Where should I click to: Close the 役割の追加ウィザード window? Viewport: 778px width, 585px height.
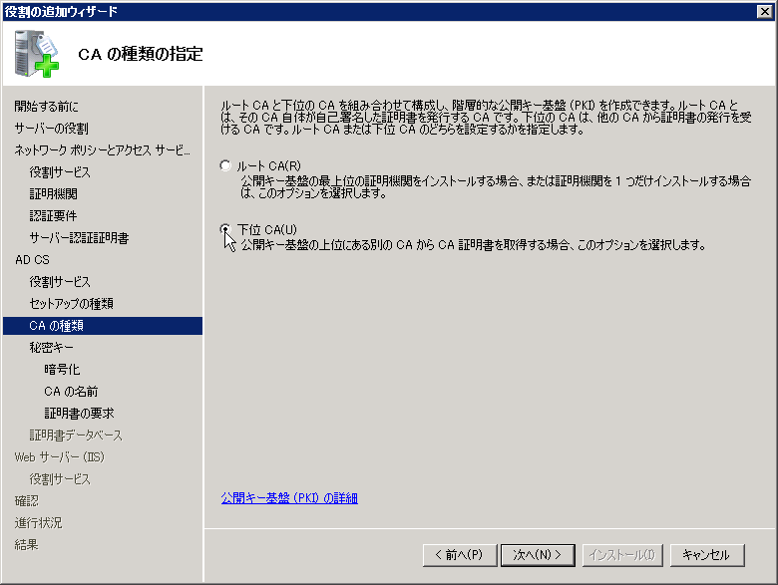(x=765, y=11)
